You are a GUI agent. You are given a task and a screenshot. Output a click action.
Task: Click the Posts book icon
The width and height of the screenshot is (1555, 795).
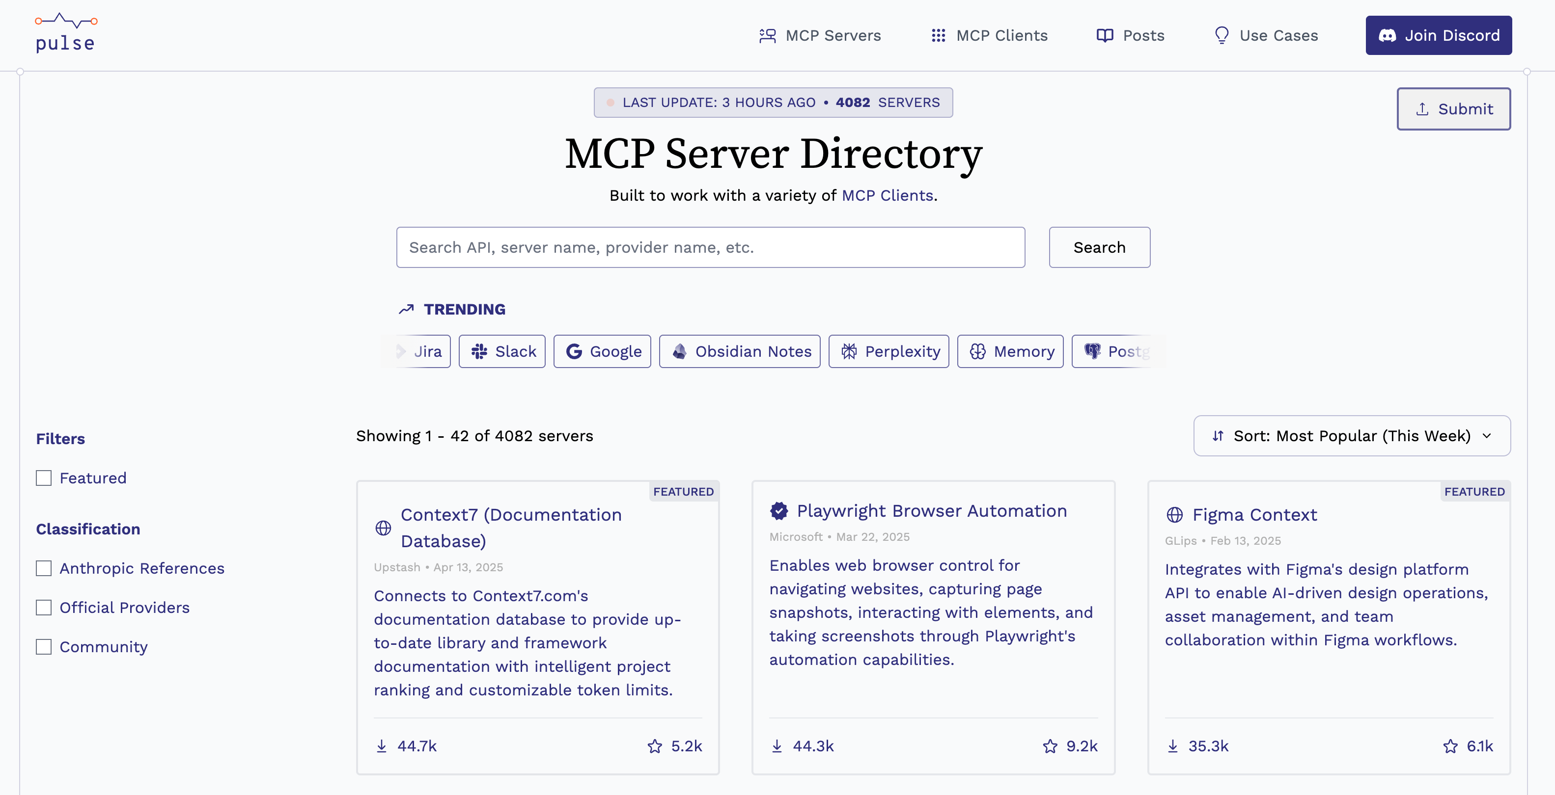[x=1105, y=36]
